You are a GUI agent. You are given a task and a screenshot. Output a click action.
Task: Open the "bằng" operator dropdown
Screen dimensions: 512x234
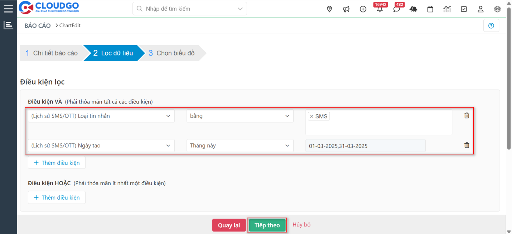pos(240,116)
